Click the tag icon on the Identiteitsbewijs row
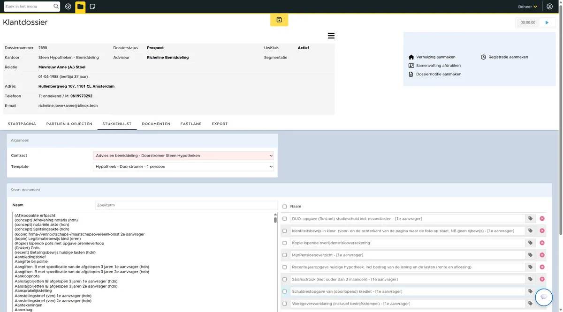The height and width of the screenshot is (312, 563). tap(530, 230)
